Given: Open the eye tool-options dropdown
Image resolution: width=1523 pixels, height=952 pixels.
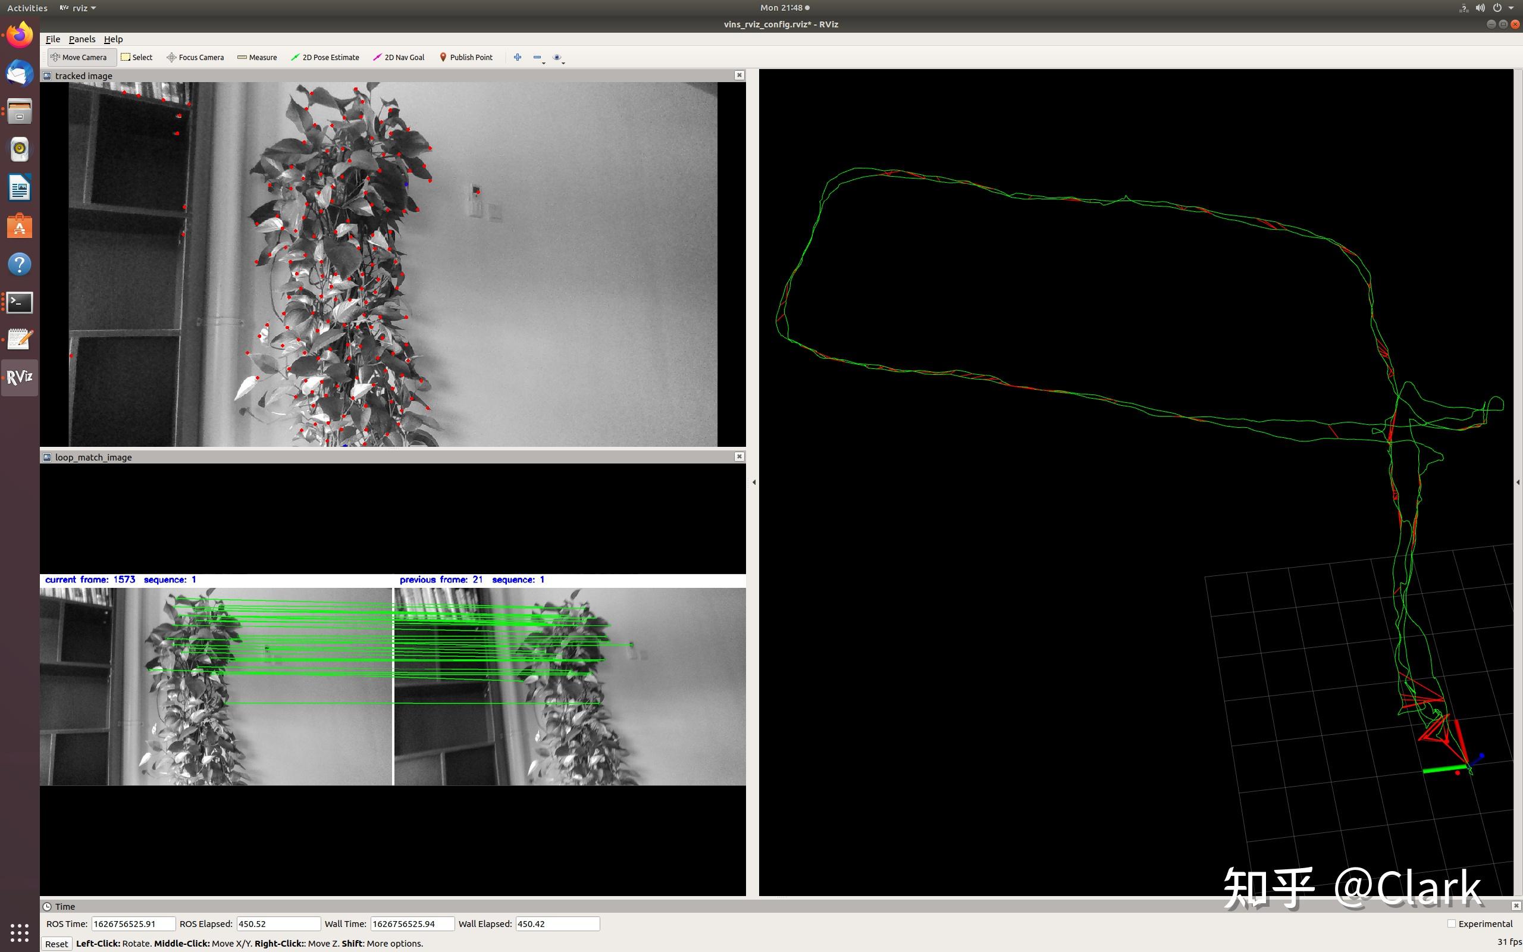Looking at the screenshot, I should point(558,58).
